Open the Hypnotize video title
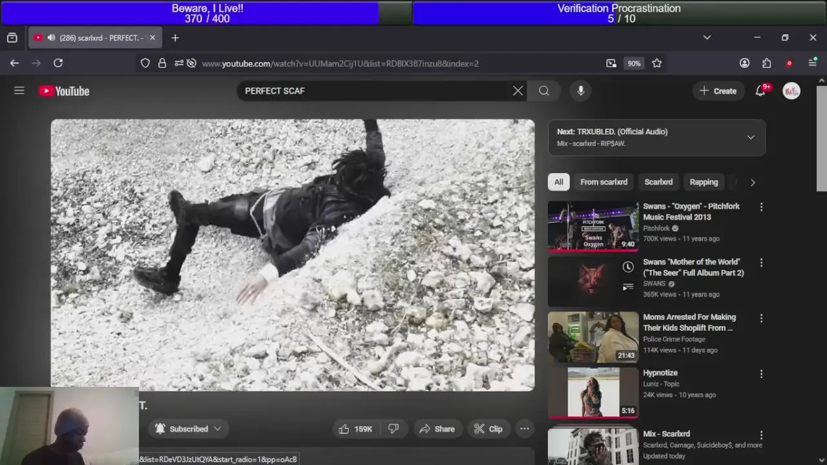 [660, 373]
